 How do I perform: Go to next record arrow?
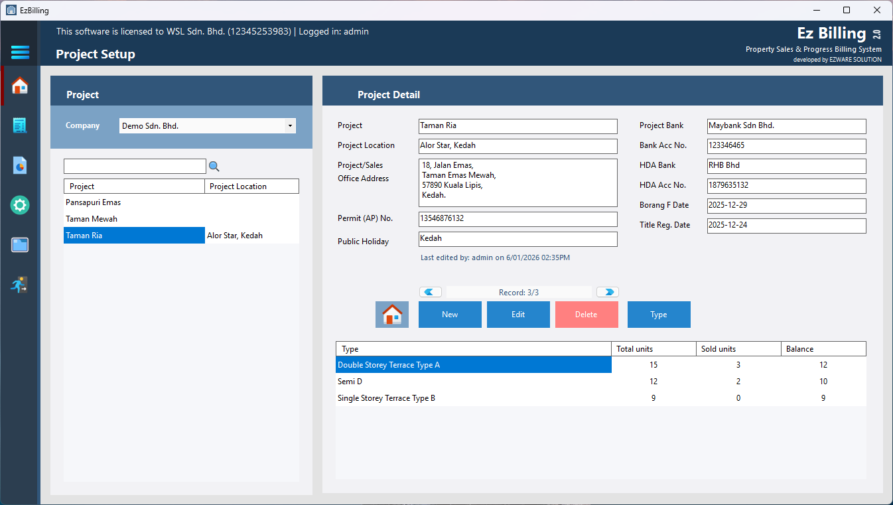pos(608,292)
